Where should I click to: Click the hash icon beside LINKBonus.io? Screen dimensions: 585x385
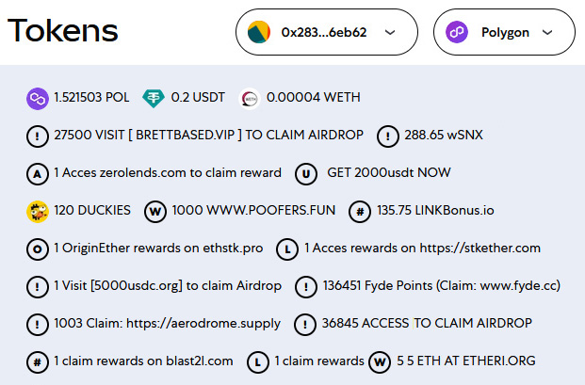[x=360, y=212]
